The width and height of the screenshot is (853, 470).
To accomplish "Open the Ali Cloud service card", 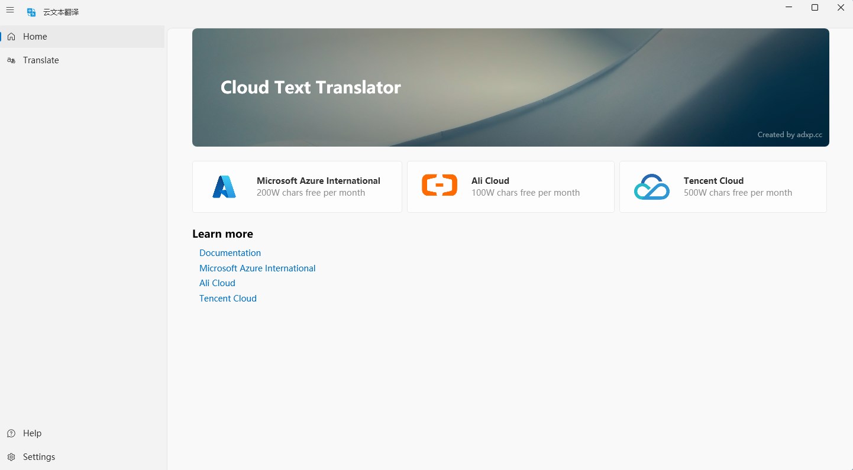I will [x=510, y=187].
